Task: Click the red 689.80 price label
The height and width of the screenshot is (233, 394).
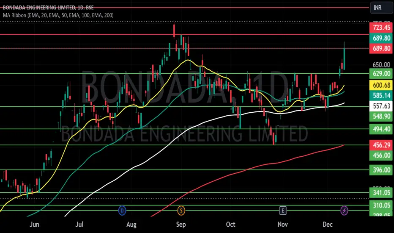Action: click(381, 48)
